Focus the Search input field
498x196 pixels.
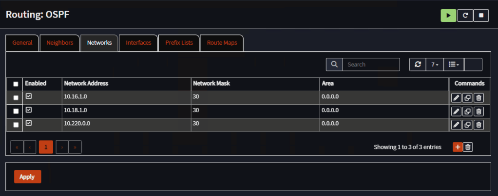[370, 65]
